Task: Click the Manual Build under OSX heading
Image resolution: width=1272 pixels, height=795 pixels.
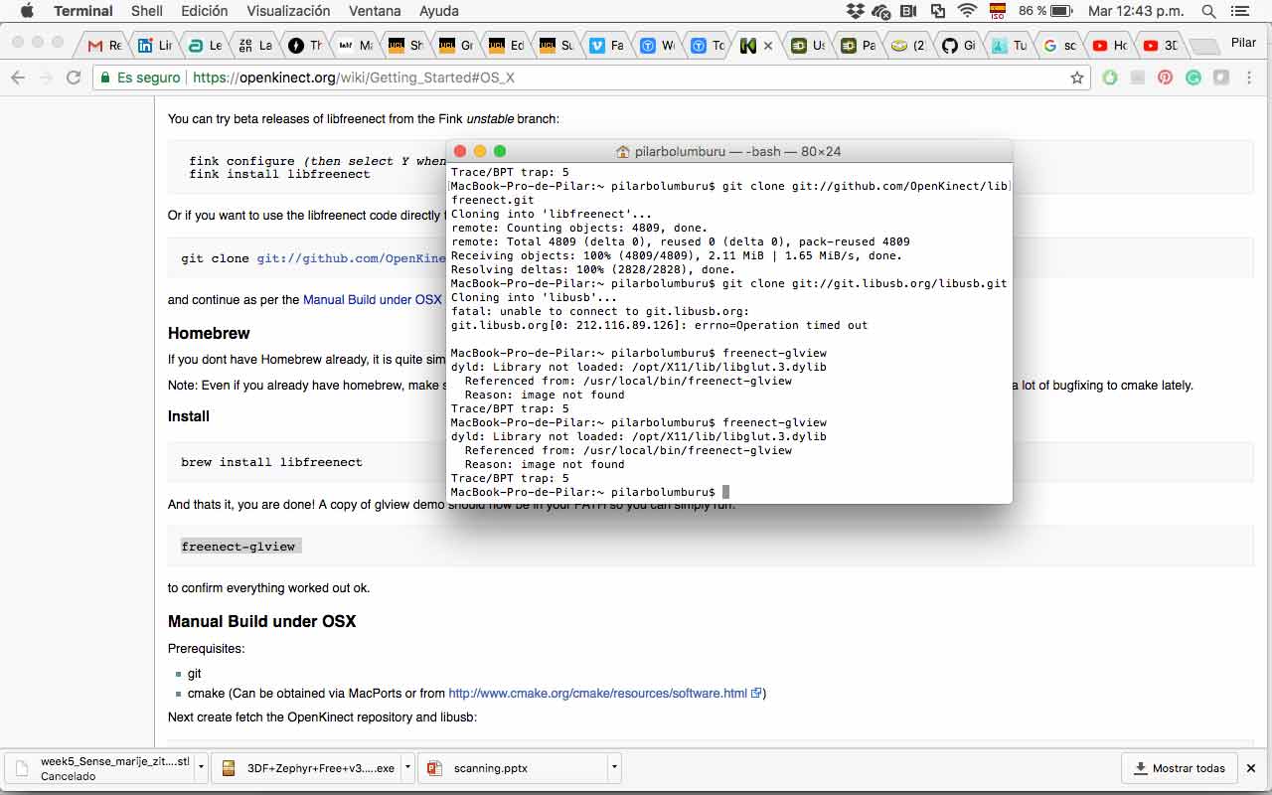Action: coord(261,621)
